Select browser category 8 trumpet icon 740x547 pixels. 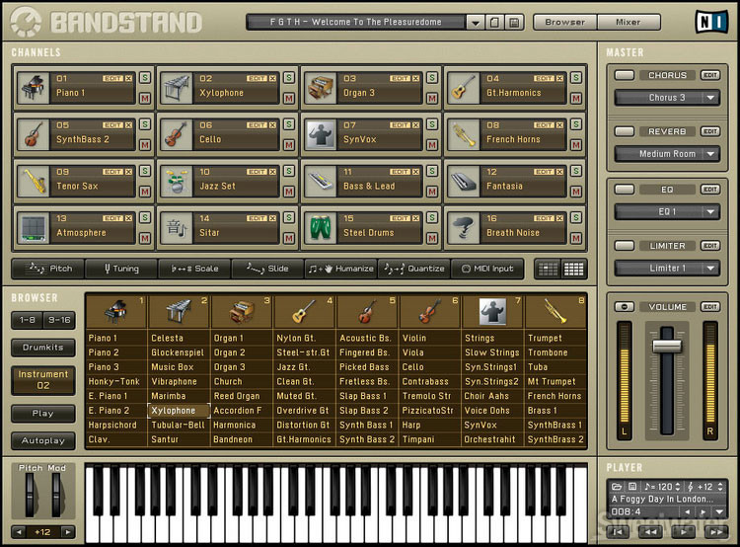pos(555,312)
